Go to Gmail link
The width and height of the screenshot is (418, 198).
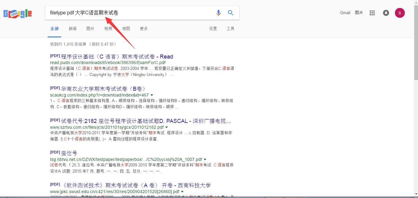coord(345,13)
